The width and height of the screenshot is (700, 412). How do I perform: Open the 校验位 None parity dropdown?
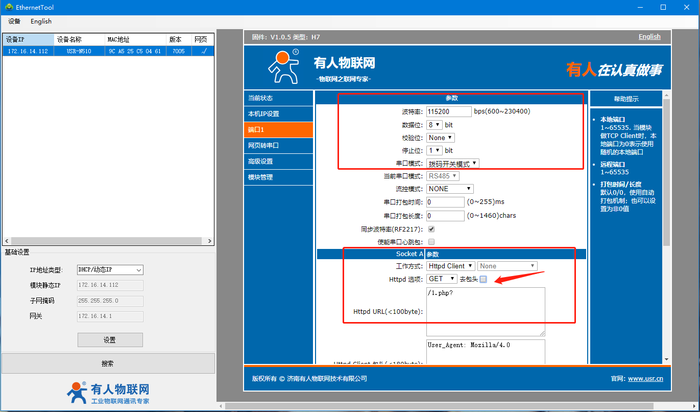(441, 138)
